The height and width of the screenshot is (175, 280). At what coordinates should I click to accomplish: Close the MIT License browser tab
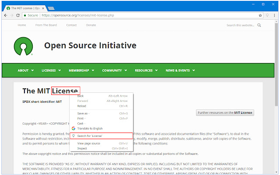click(x=43, y=8)
